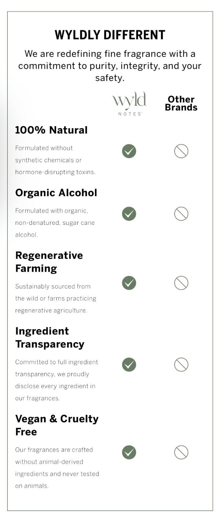
Task: Click Other Brands prohibited icon for 100% Natural
Action: click(181, 151)
